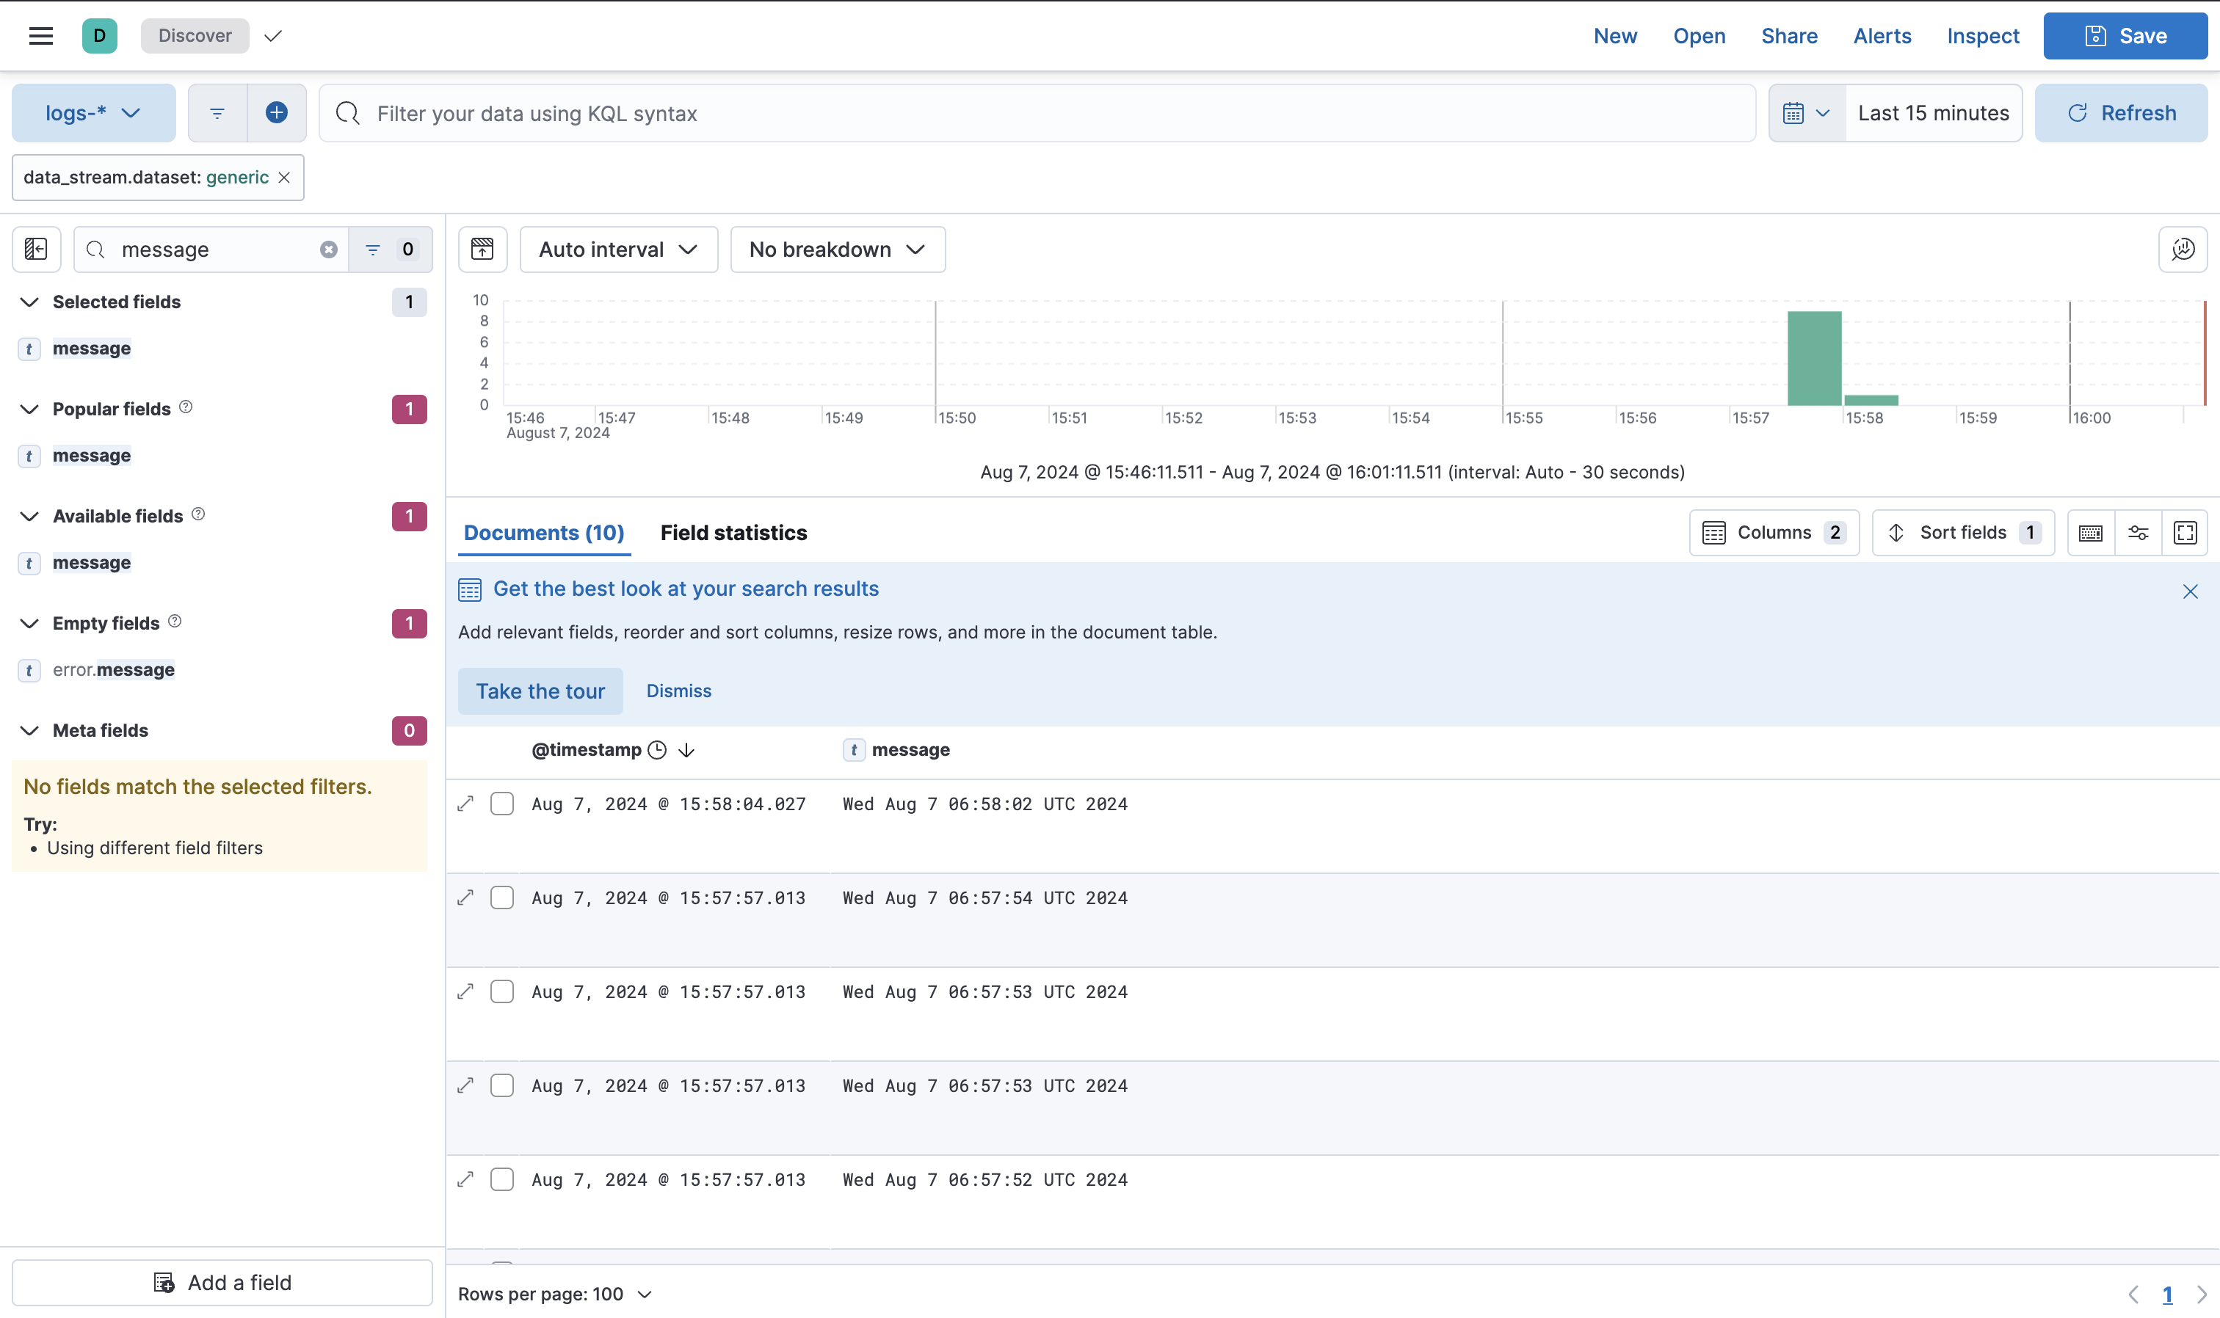
Task: Open the chart edit visualization icon
Action: (2183, 250)
